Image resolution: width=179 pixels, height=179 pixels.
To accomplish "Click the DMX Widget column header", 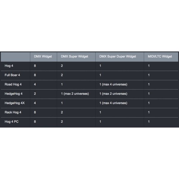I will (x=43, y=56).
